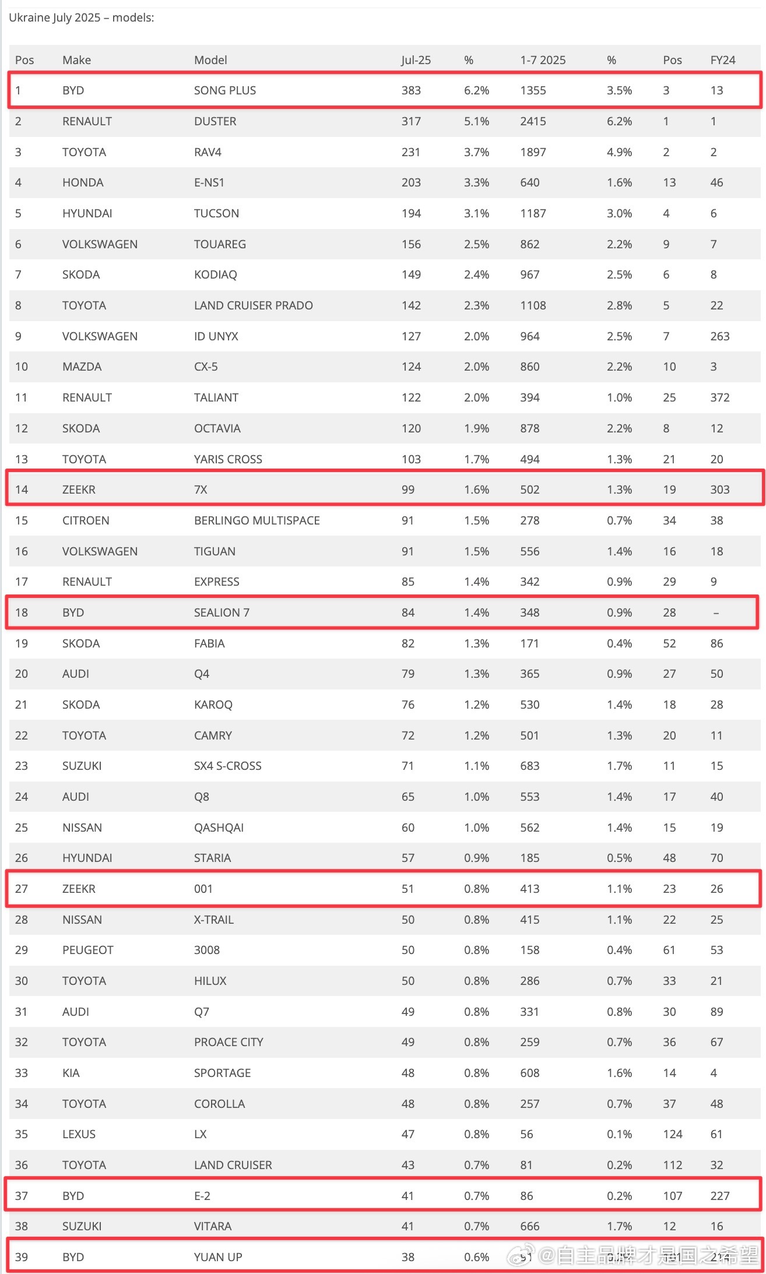Select the RENAULT DUSTER row

coord(385,121)
